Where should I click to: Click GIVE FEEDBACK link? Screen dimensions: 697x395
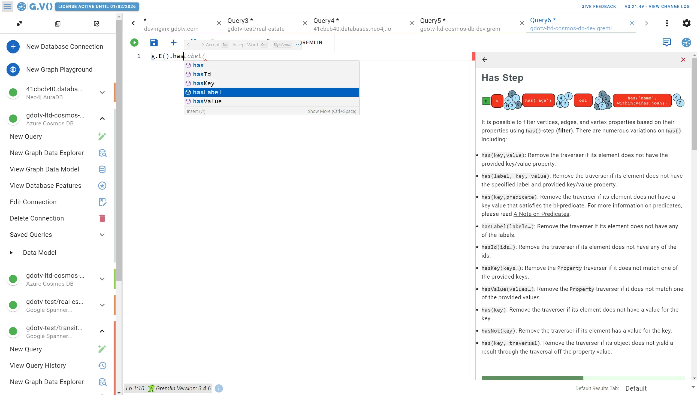coord(599,7)
